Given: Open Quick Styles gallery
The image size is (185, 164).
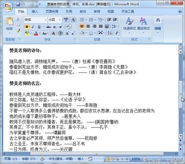Looking at the screenshot, I should tap(129, 24).
